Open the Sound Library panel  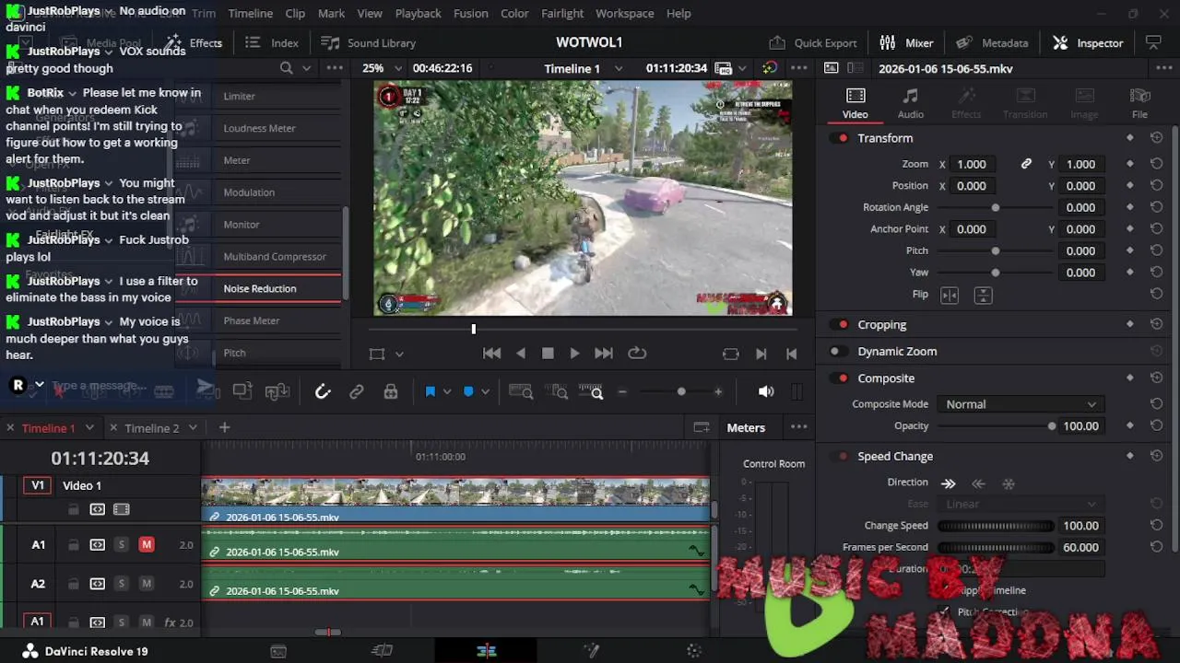[x=368, y=42]
